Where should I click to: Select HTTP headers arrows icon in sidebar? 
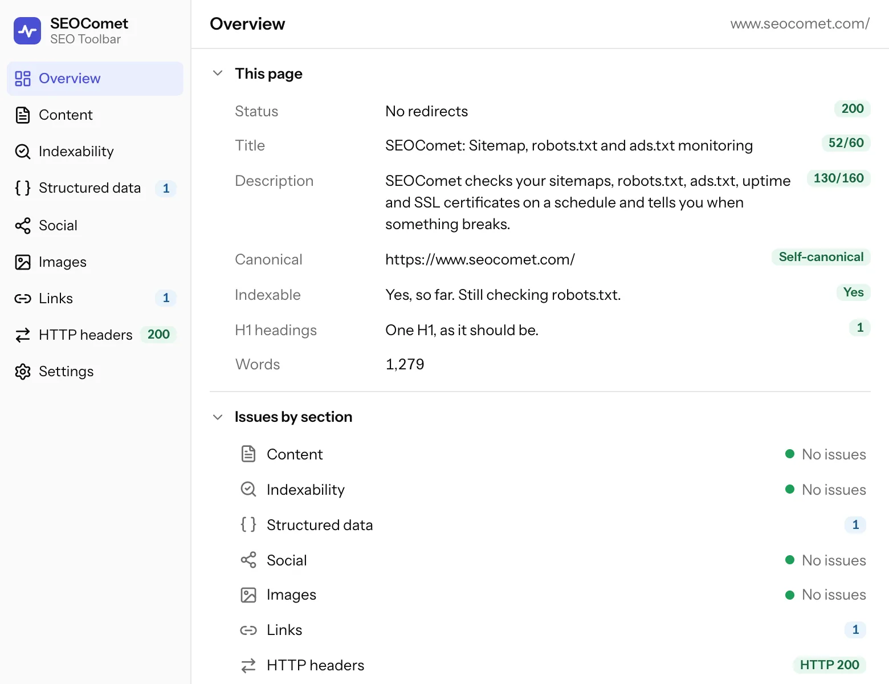coord(23,335)
